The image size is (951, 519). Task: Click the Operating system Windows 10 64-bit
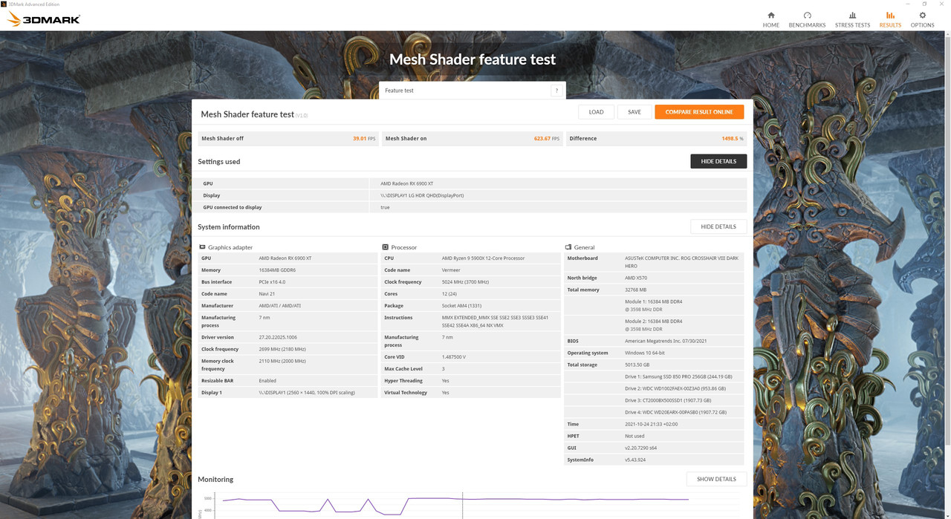point(646,353)
